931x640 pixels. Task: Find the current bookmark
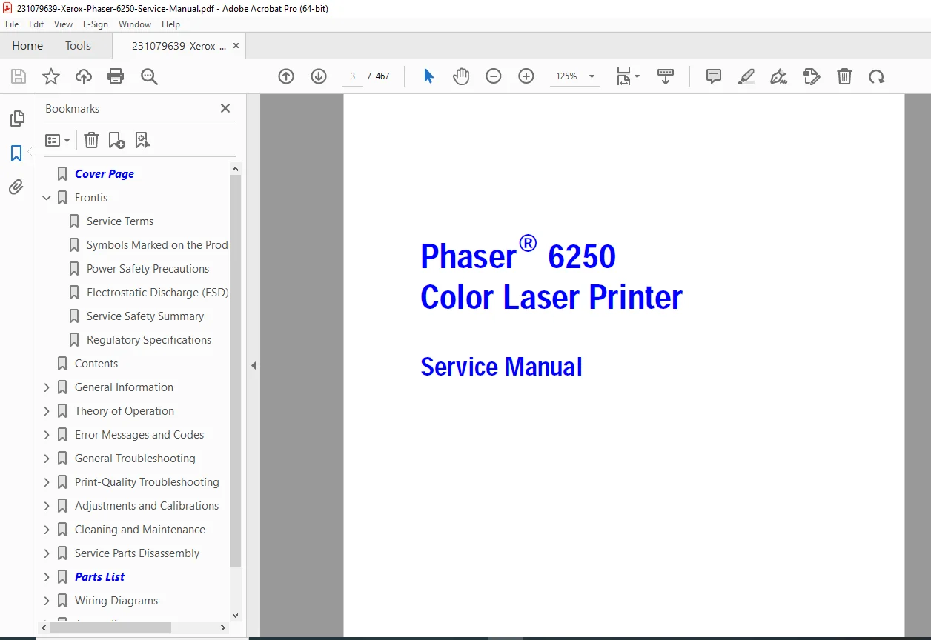click(142, 140)
